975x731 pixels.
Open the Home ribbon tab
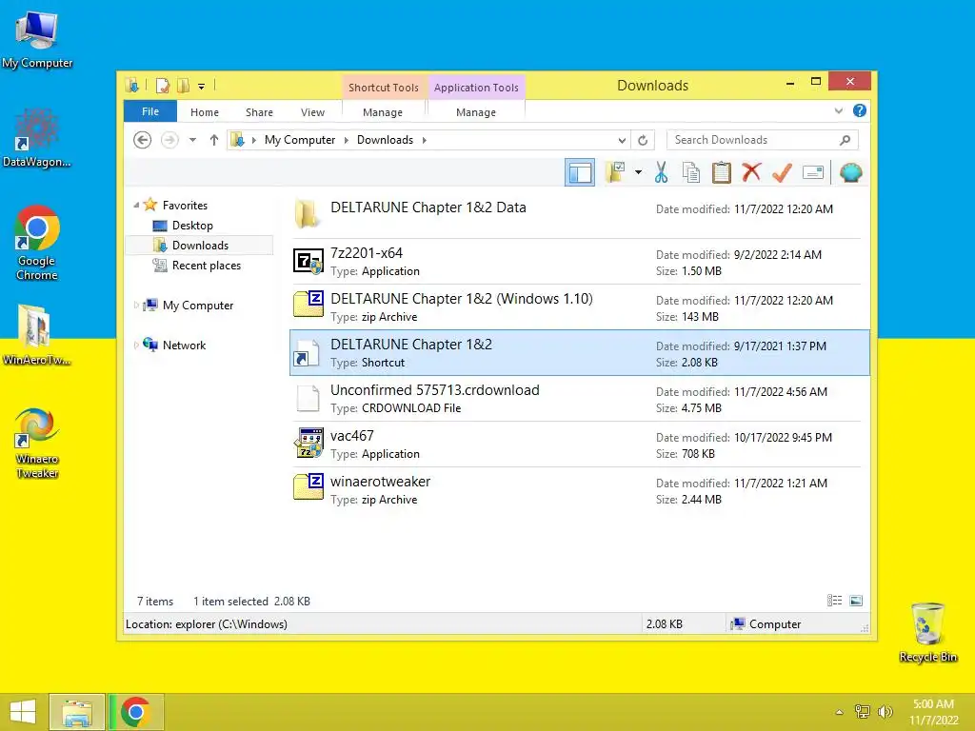205,112
